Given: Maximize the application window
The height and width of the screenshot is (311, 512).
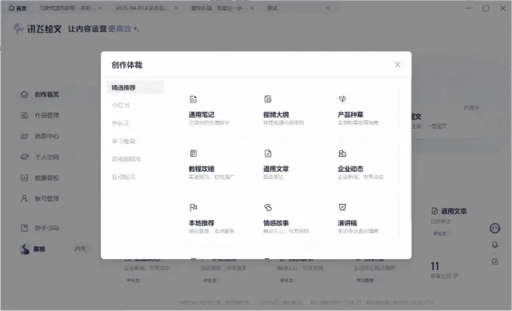Looking at the screenshot, I should 486,8.
